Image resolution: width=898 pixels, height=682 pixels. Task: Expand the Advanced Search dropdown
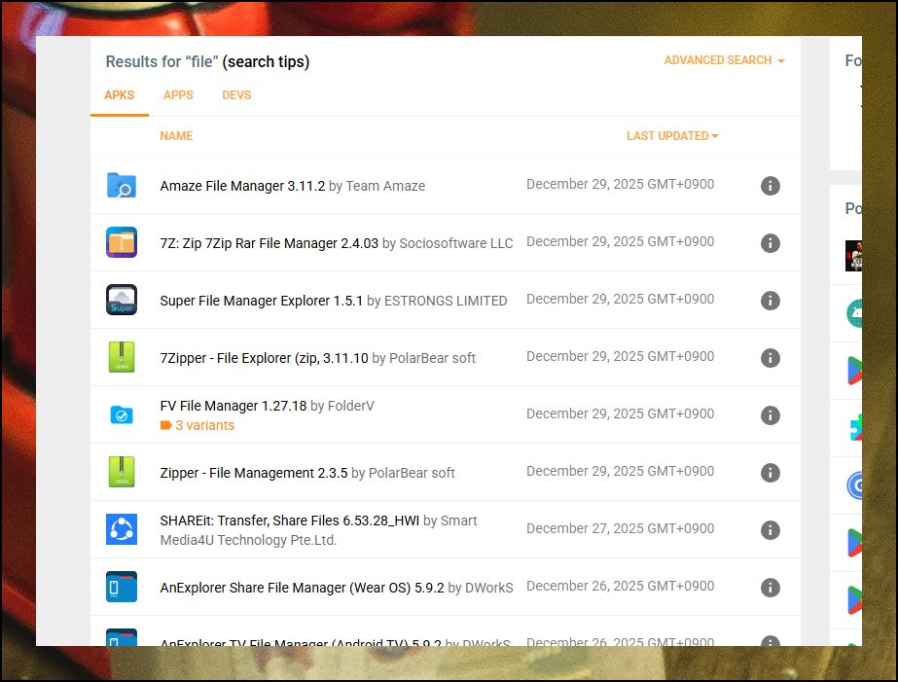[724, 60]
